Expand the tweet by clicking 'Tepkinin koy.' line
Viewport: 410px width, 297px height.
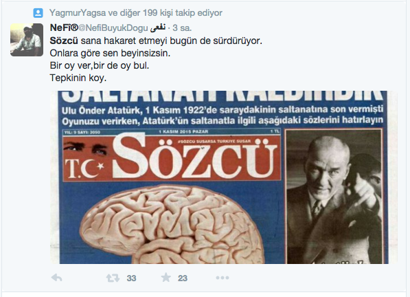click(x=78, y=78)
